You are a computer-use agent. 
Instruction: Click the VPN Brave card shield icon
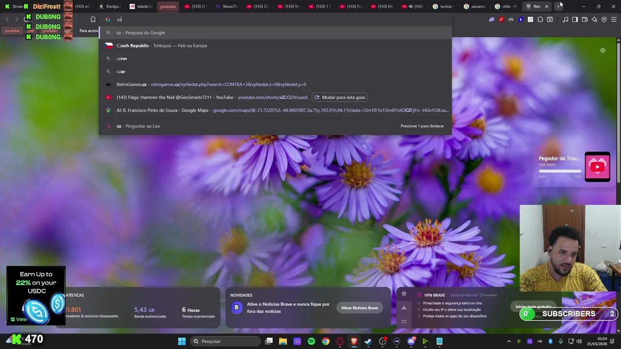click(x=404, y=294)
